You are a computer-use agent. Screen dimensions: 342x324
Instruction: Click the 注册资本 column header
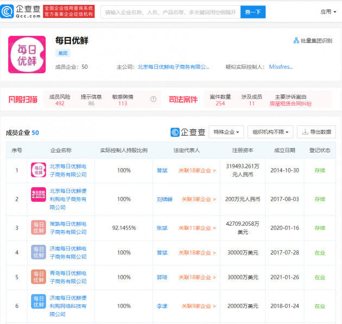[x=243, y=150]
